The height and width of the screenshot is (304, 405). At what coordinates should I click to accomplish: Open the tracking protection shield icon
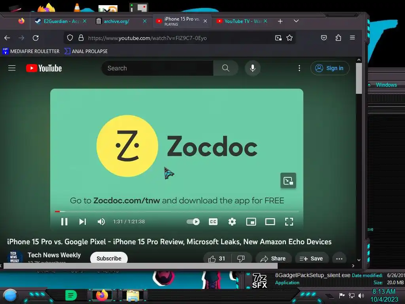tap(70, 38)
